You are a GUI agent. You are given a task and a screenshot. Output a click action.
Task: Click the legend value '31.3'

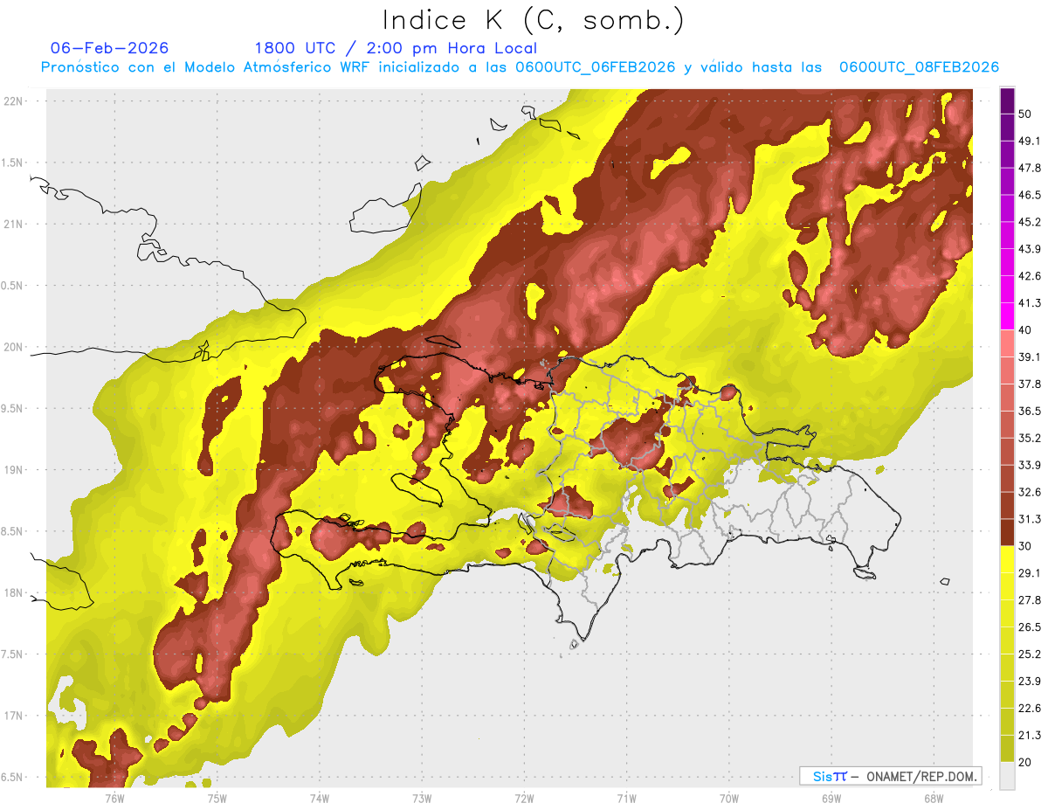(1030, 519)
